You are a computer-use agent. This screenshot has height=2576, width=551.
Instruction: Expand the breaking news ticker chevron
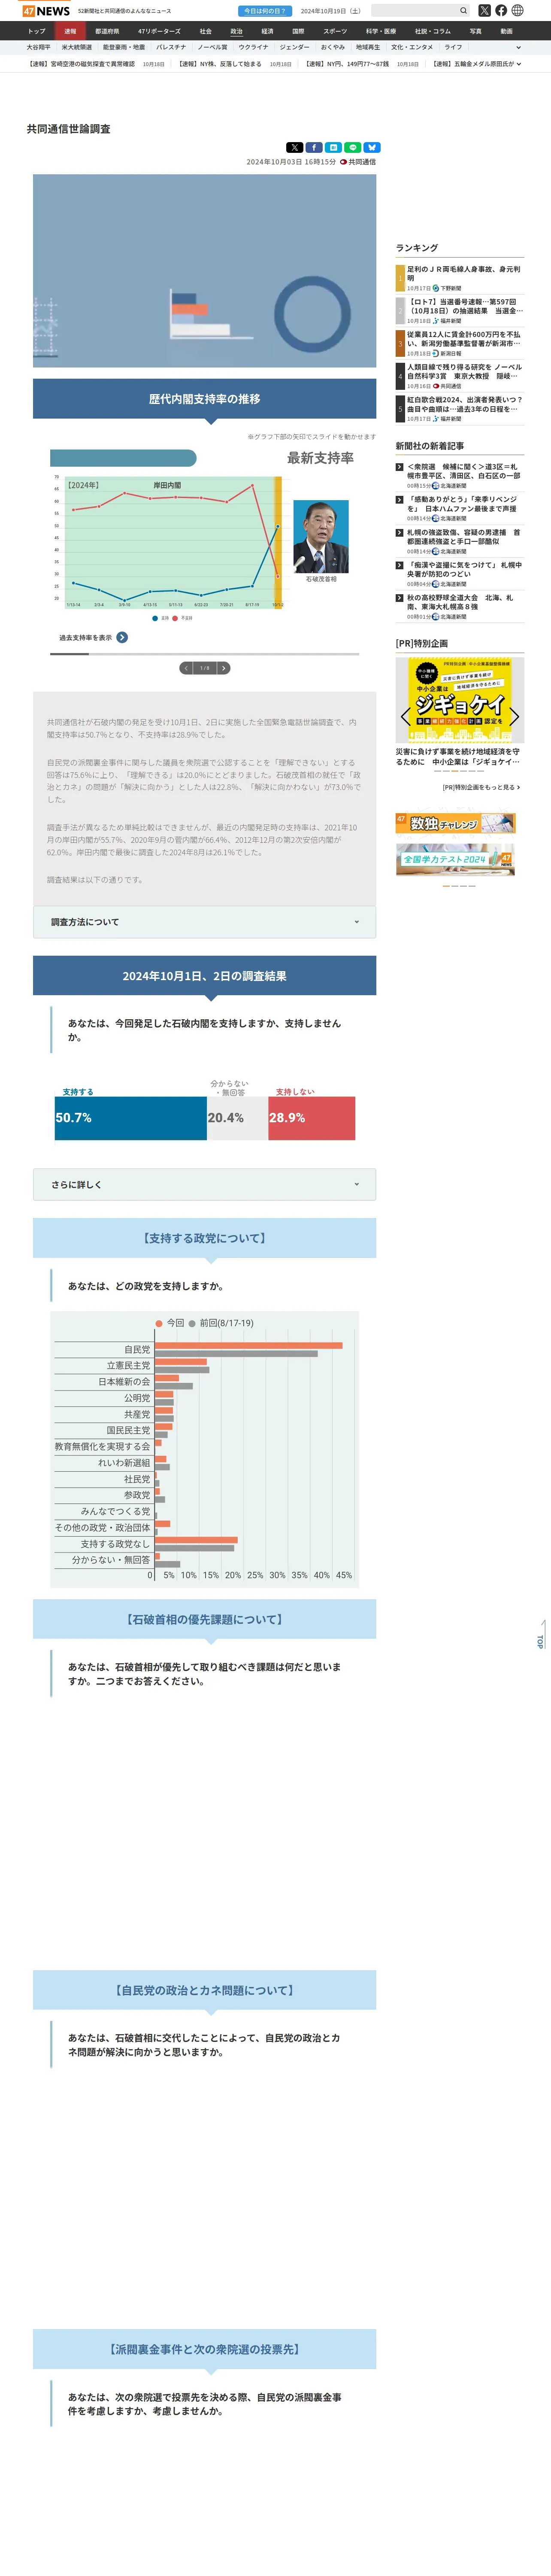[x=518, y=64]
